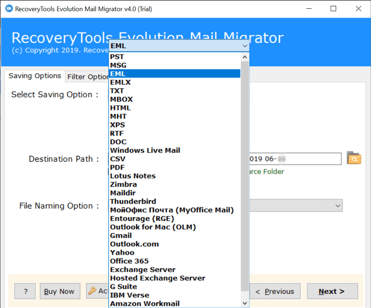Choose IBM Verse option

pyautogui.click(x=175, y=295)
